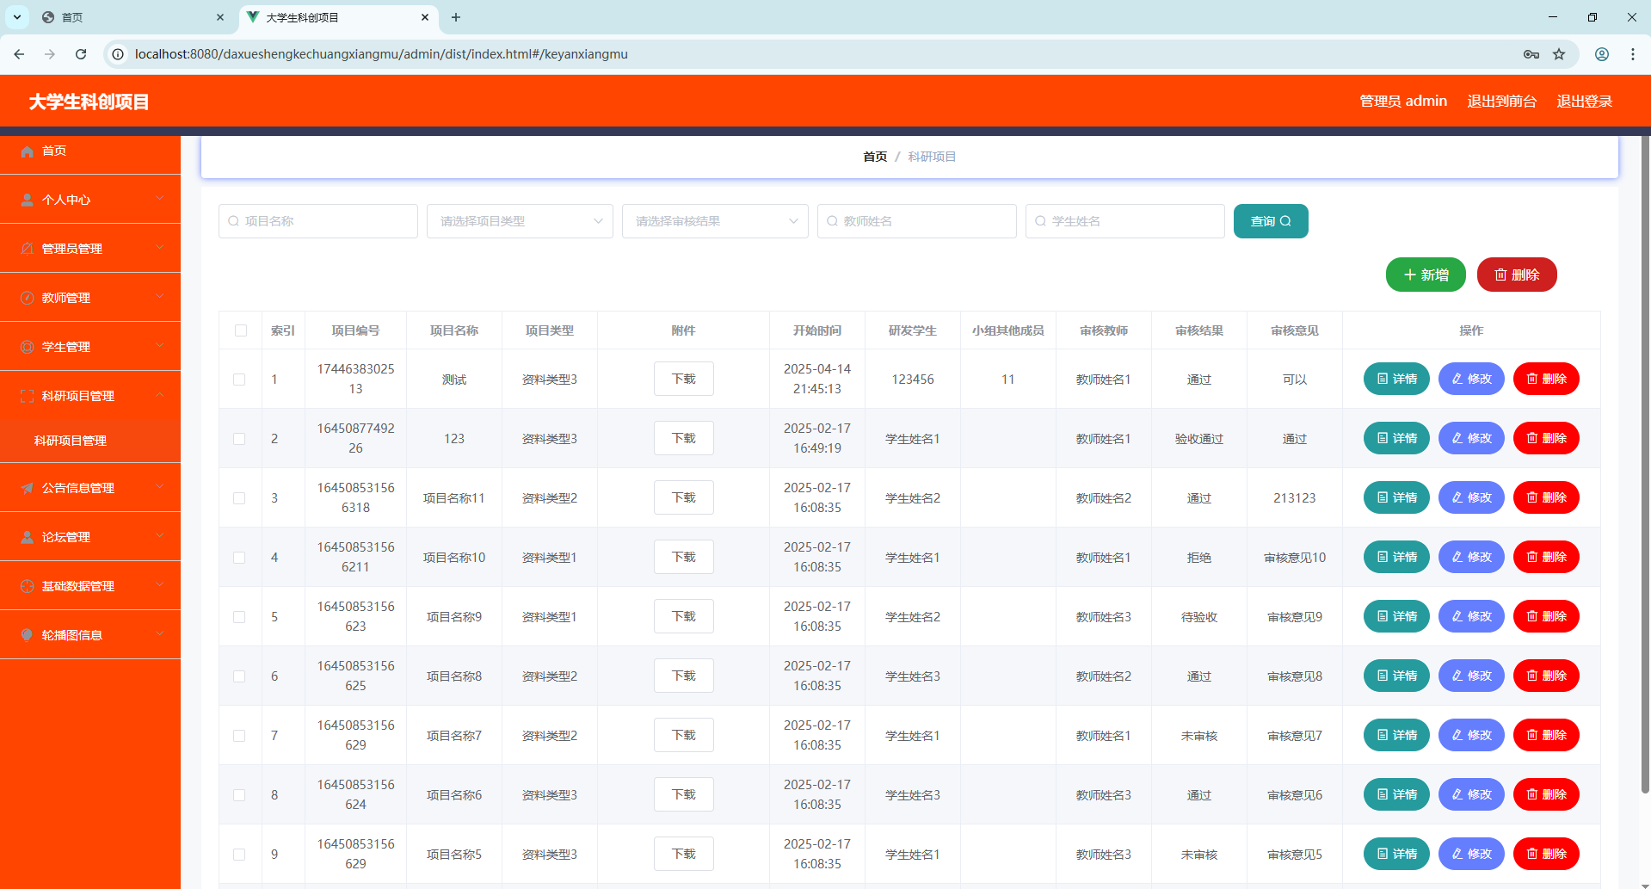Screen dimensions: 1651x889
Task: Click the 个人中心 person icon
Action: coord(27,200)
